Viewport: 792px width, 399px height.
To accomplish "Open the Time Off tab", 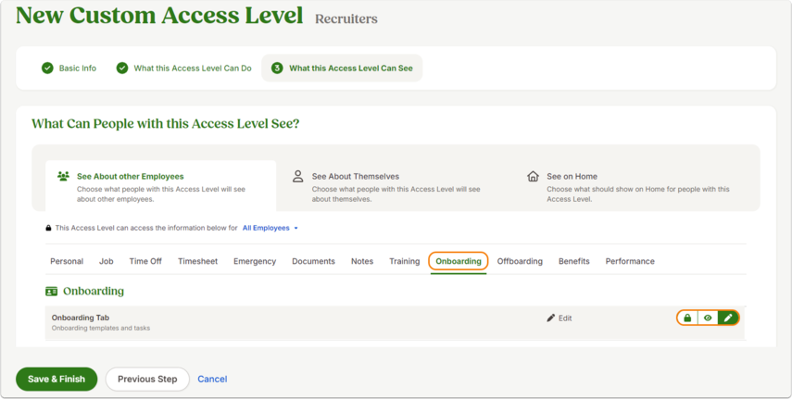I will coord(145,261).
